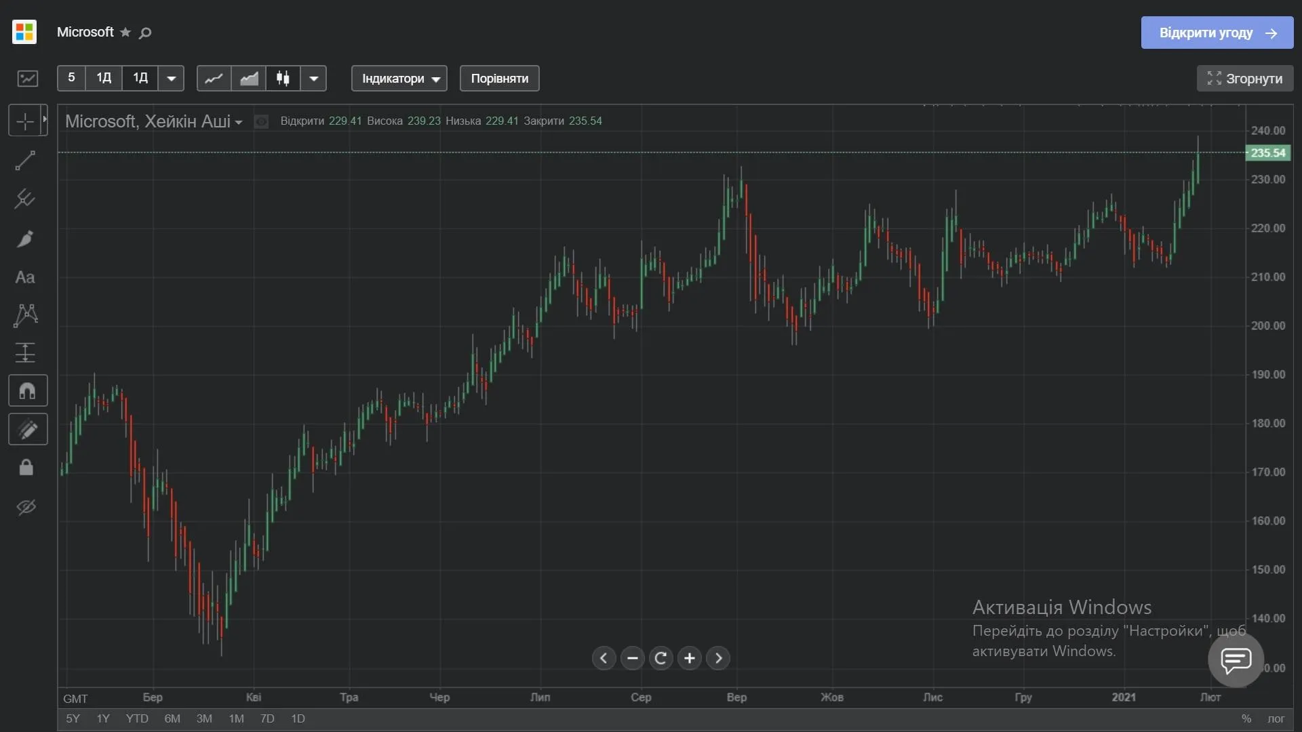This screenshot has width=1302, height=732.
Task: Click the Закрити 235.54 value
Action: [563, 121]
